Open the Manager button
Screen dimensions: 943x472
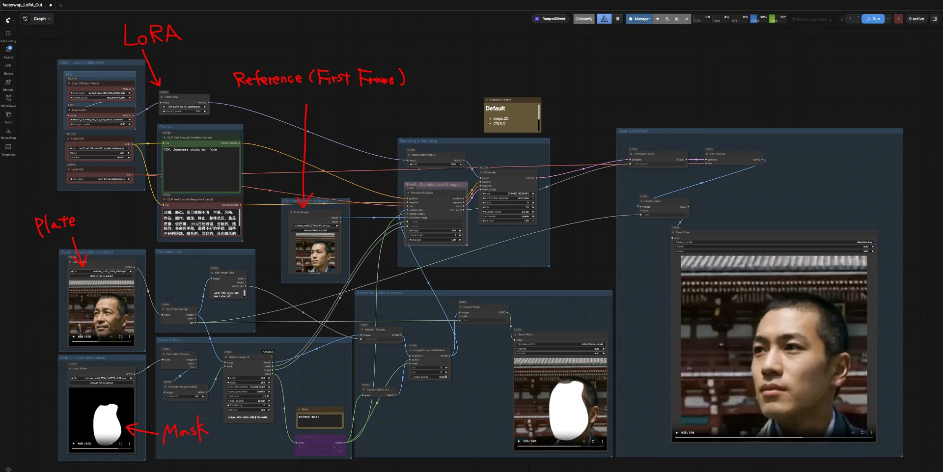[639, 19]
